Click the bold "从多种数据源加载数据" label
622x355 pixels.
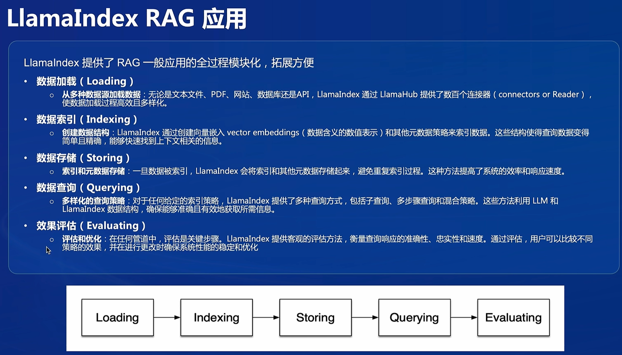[101, 94]
